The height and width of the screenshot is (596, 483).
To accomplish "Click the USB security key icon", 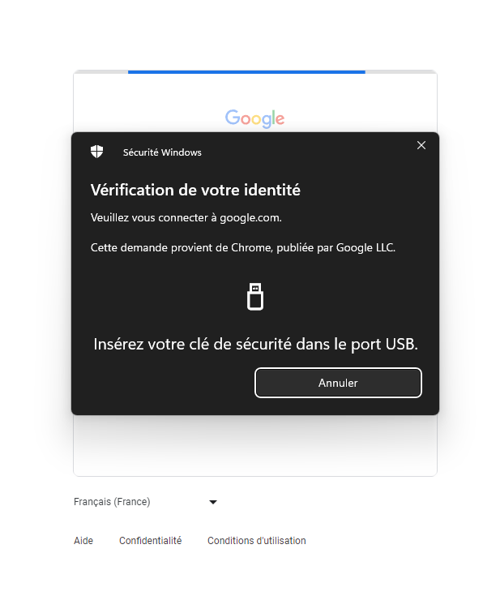I will [x=255, y=297].
